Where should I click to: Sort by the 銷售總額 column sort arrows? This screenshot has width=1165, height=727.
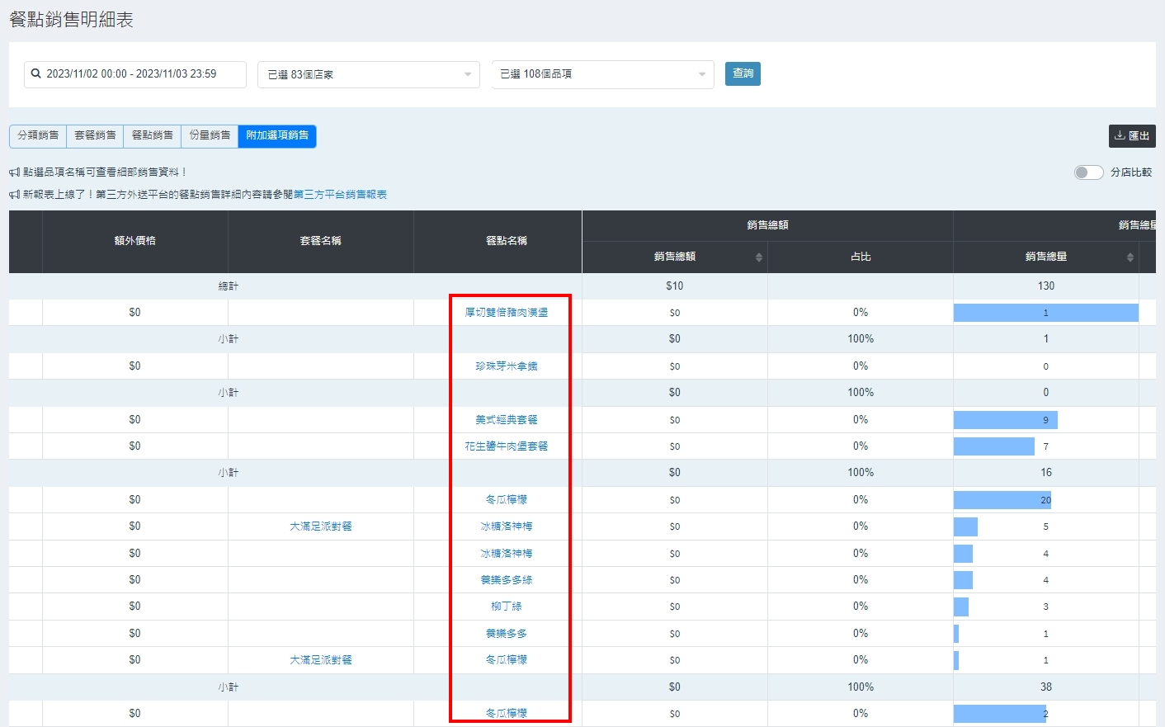coord(758,257)
